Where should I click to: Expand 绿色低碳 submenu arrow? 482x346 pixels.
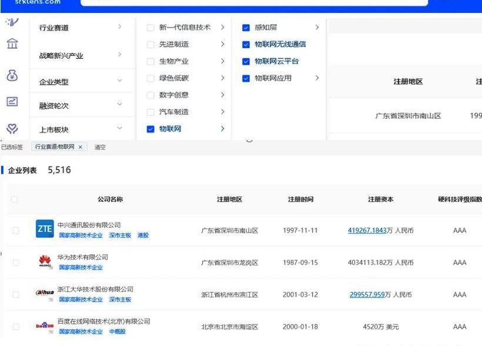point(223,78)
